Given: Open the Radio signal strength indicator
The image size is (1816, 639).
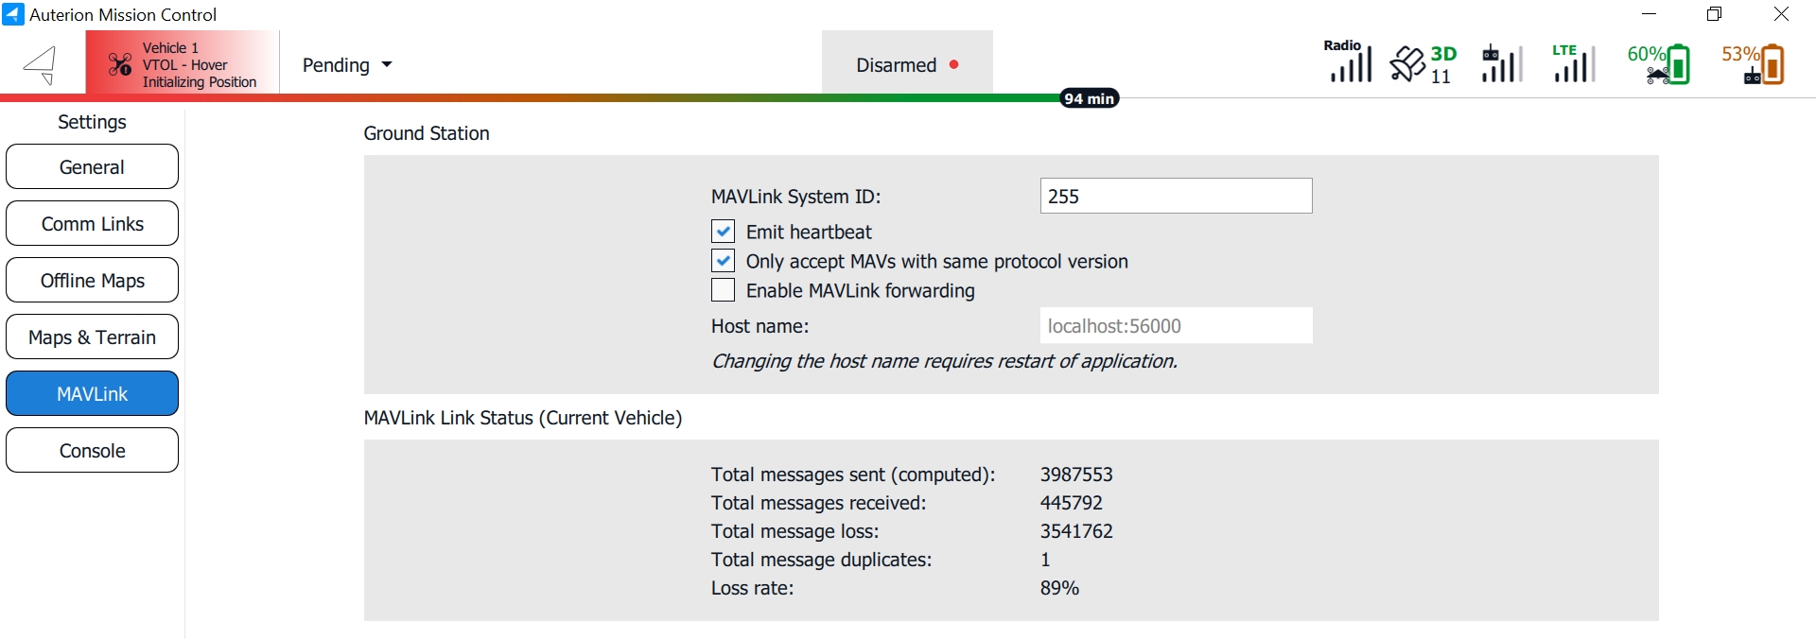Looking at the screenshot, I should (x=1349, y=63).
